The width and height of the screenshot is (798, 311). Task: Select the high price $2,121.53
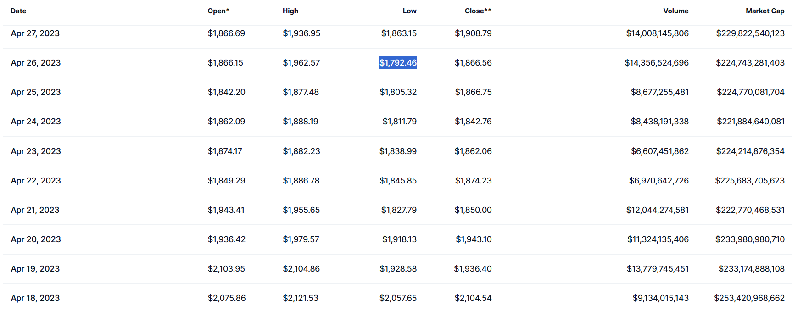pyautogui.click(x=301, y=298)
